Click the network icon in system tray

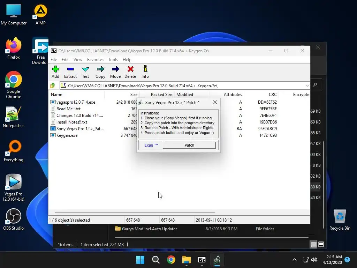305,260
